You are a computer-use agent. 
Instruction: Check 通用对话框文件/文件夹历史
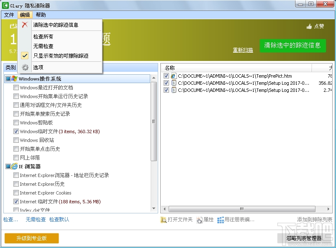click(16, 105)
